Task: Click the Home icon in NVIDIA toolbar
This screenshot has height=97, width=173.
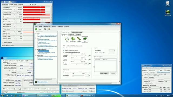Action: click(49, 29)
